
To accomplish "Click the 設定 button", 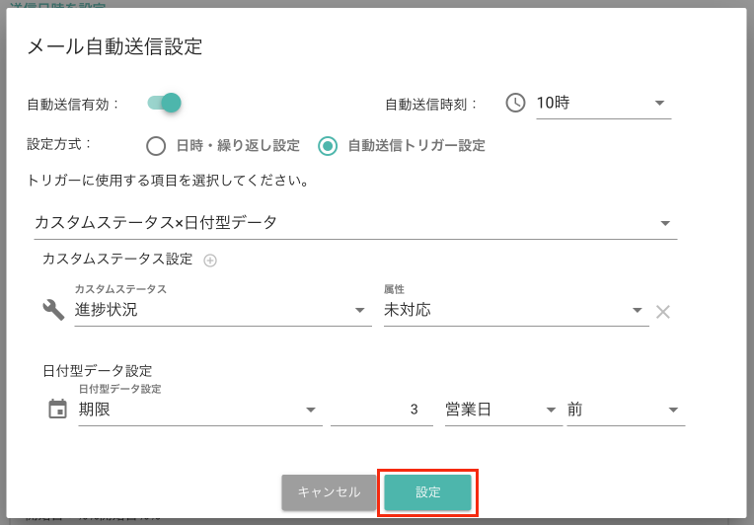I will coord(427,492).
